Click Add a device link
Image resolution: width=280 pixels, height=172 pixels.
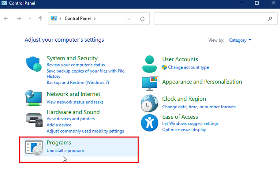(x=59, y=125)
